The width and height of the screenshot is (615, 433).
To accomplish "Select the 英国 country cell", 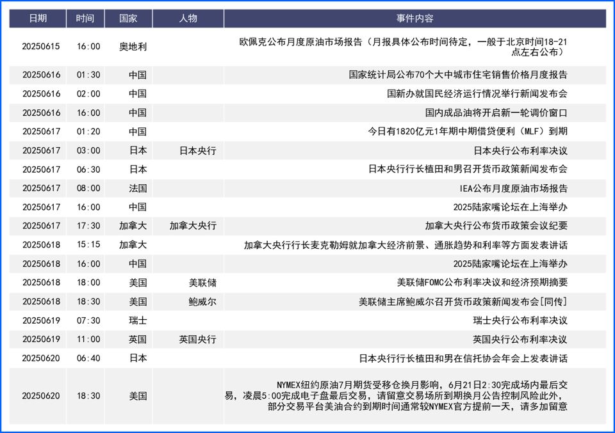I will pyautogui.click(x=138, y=340).
